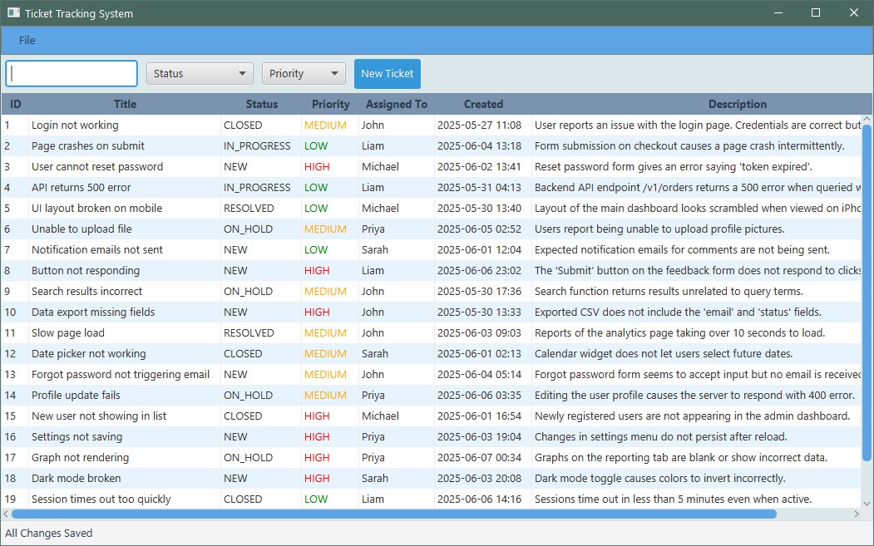Click the ticket search input field
This screenshot has height=546, width=874.
[x=72, y=73]
